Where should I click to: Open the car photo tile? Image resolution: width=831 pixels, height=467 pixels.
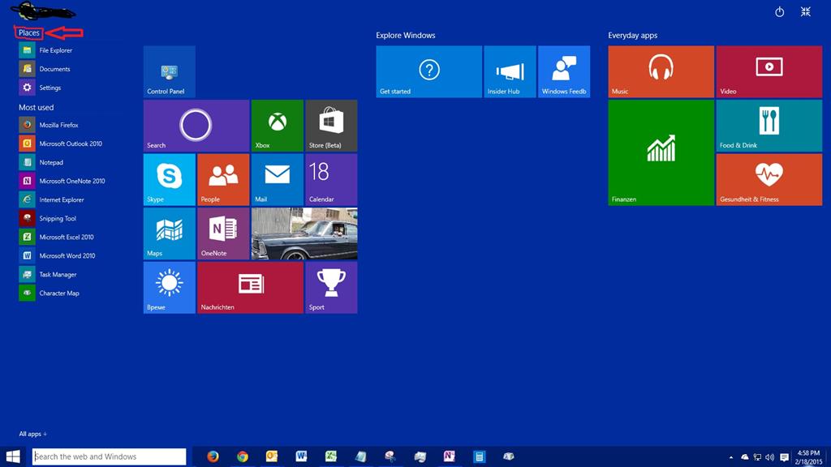pyautogui.click(x=304, y=234)
